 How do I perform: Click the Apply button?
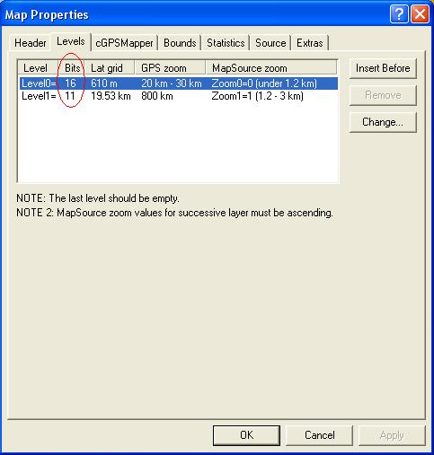point(392,435)
